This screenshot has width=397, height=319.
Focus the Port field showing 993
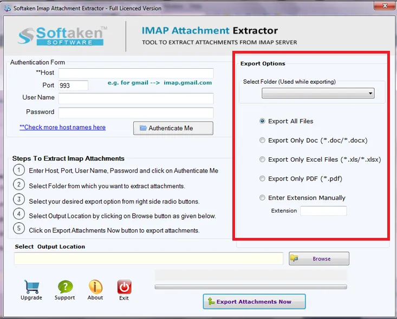coord(74,85)
